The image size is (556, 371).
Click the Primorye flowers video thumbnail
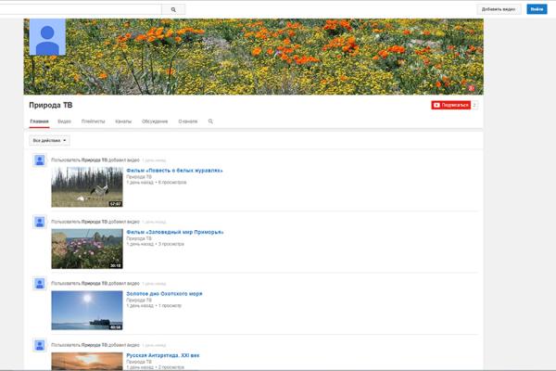click(87, 249)
